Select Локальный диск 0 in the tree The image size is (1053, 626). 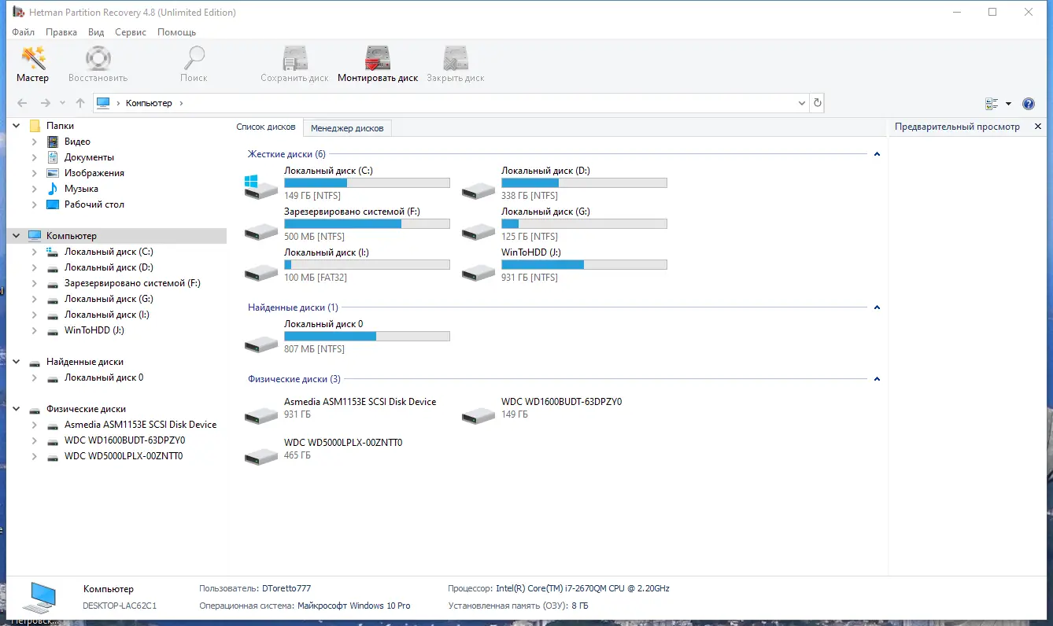click(104, 377)
